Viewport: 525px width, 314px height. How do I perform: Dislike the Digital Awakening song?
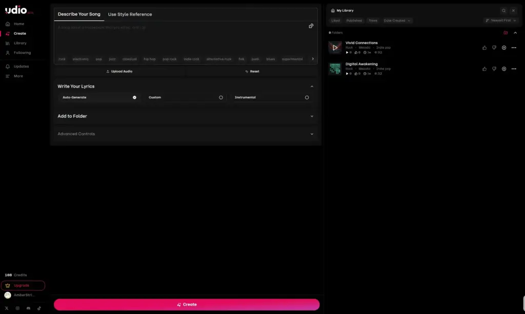pyautogui.click(x=494, y=69)
